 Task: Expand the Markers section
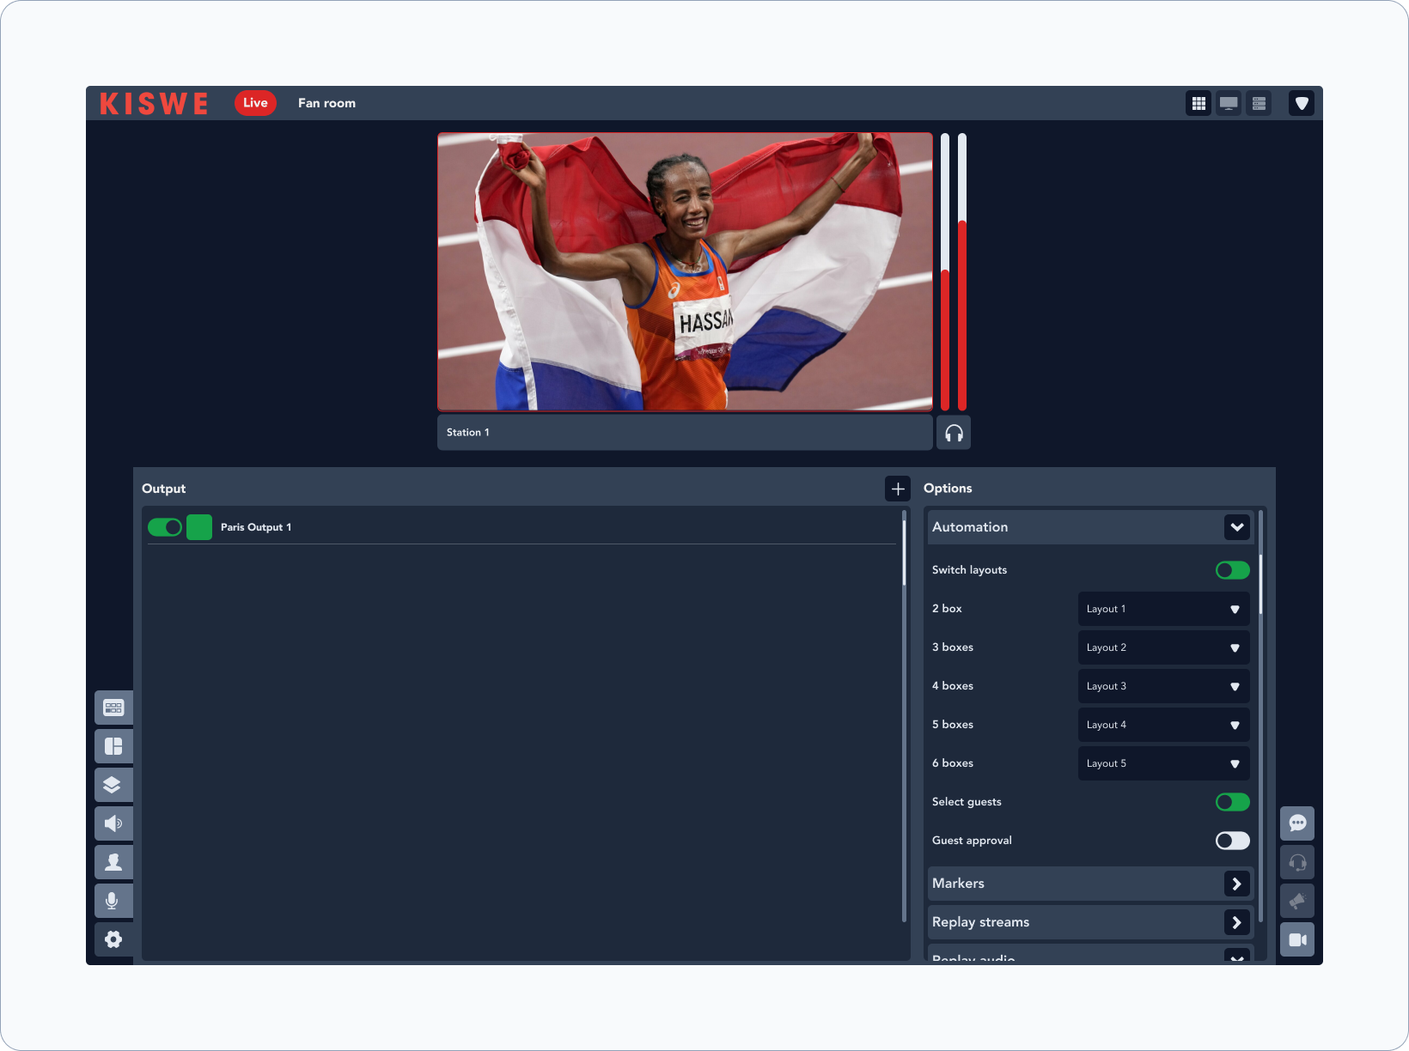pos(1236,884)
